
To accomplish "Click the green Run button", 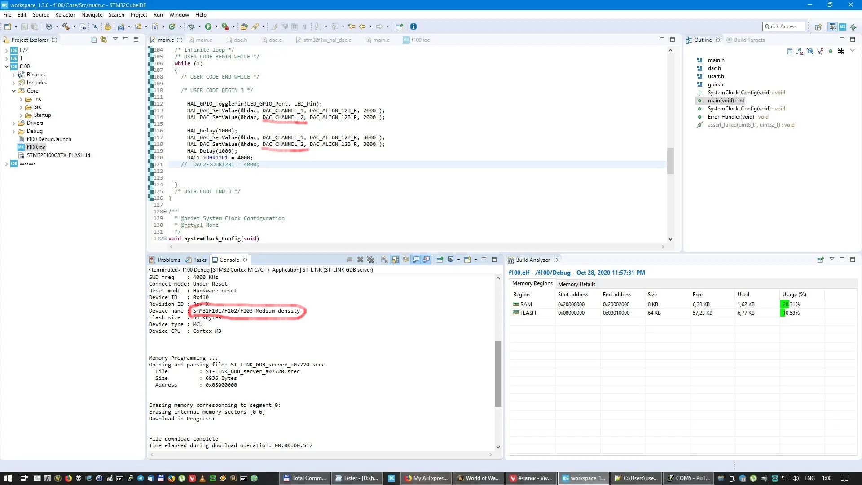I will [x=208, y=26].
